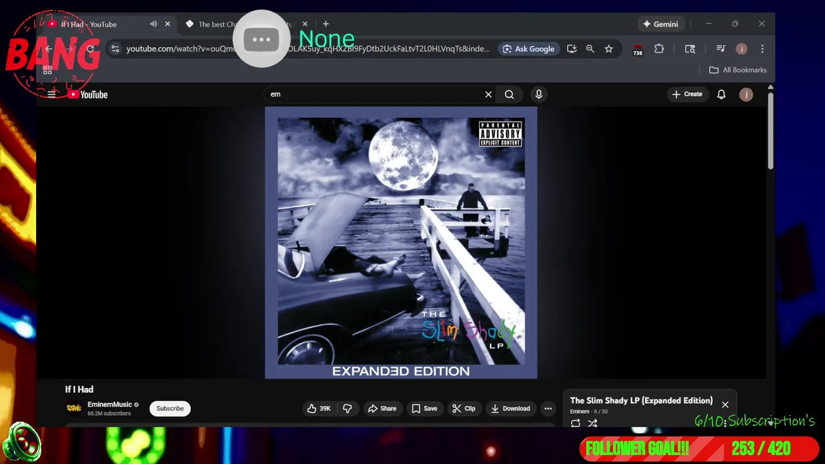Open media controls icon in toolbar
The width and height of the screenshot is (825, 464).
tap(721, 49)
